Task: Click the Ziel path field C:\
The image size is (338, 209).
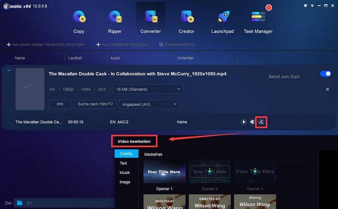Action: coord(64,203)
